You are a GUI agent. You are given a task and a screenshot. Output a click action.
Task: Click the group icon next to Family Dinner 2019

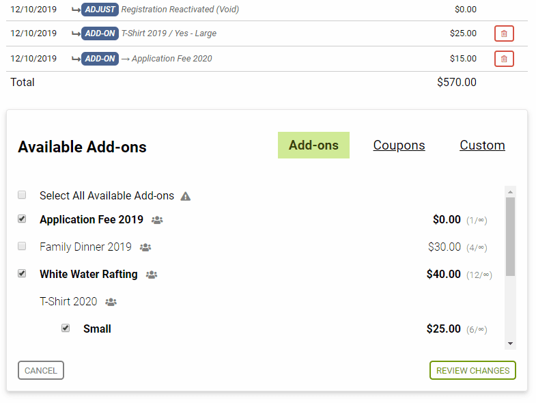point(145,247)
